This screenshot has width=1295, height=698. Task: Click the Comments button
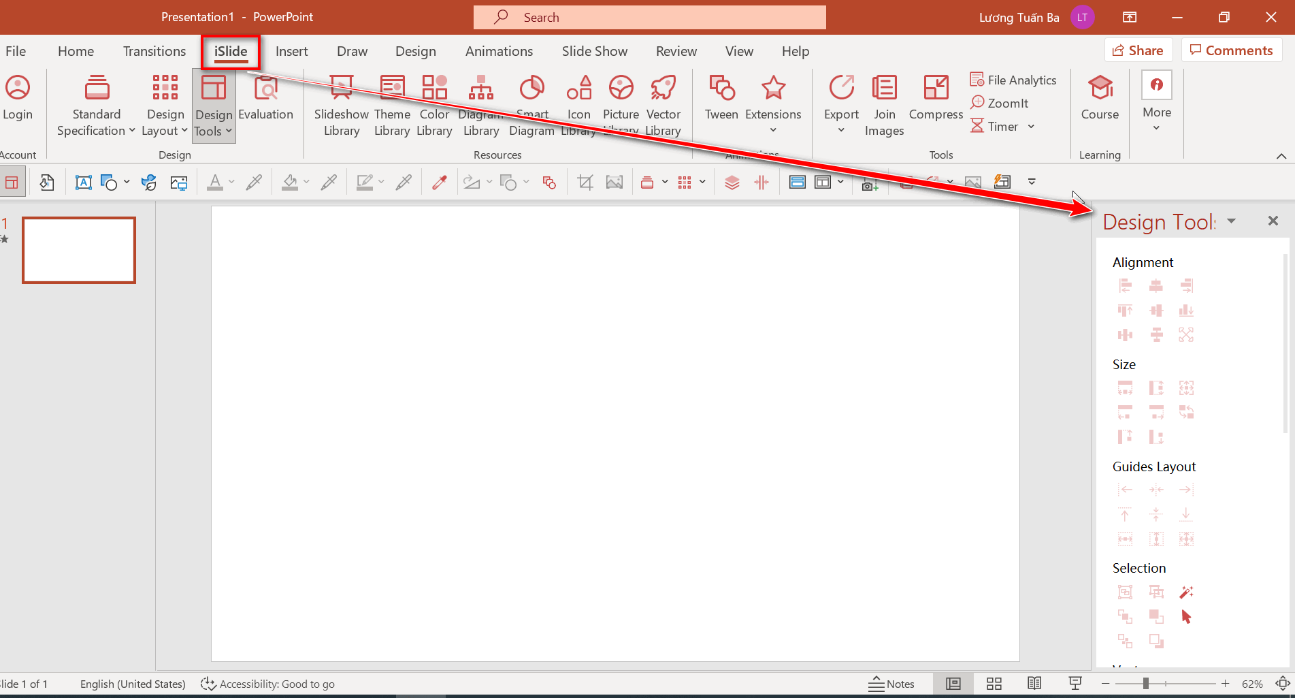tap(1231, 50)
